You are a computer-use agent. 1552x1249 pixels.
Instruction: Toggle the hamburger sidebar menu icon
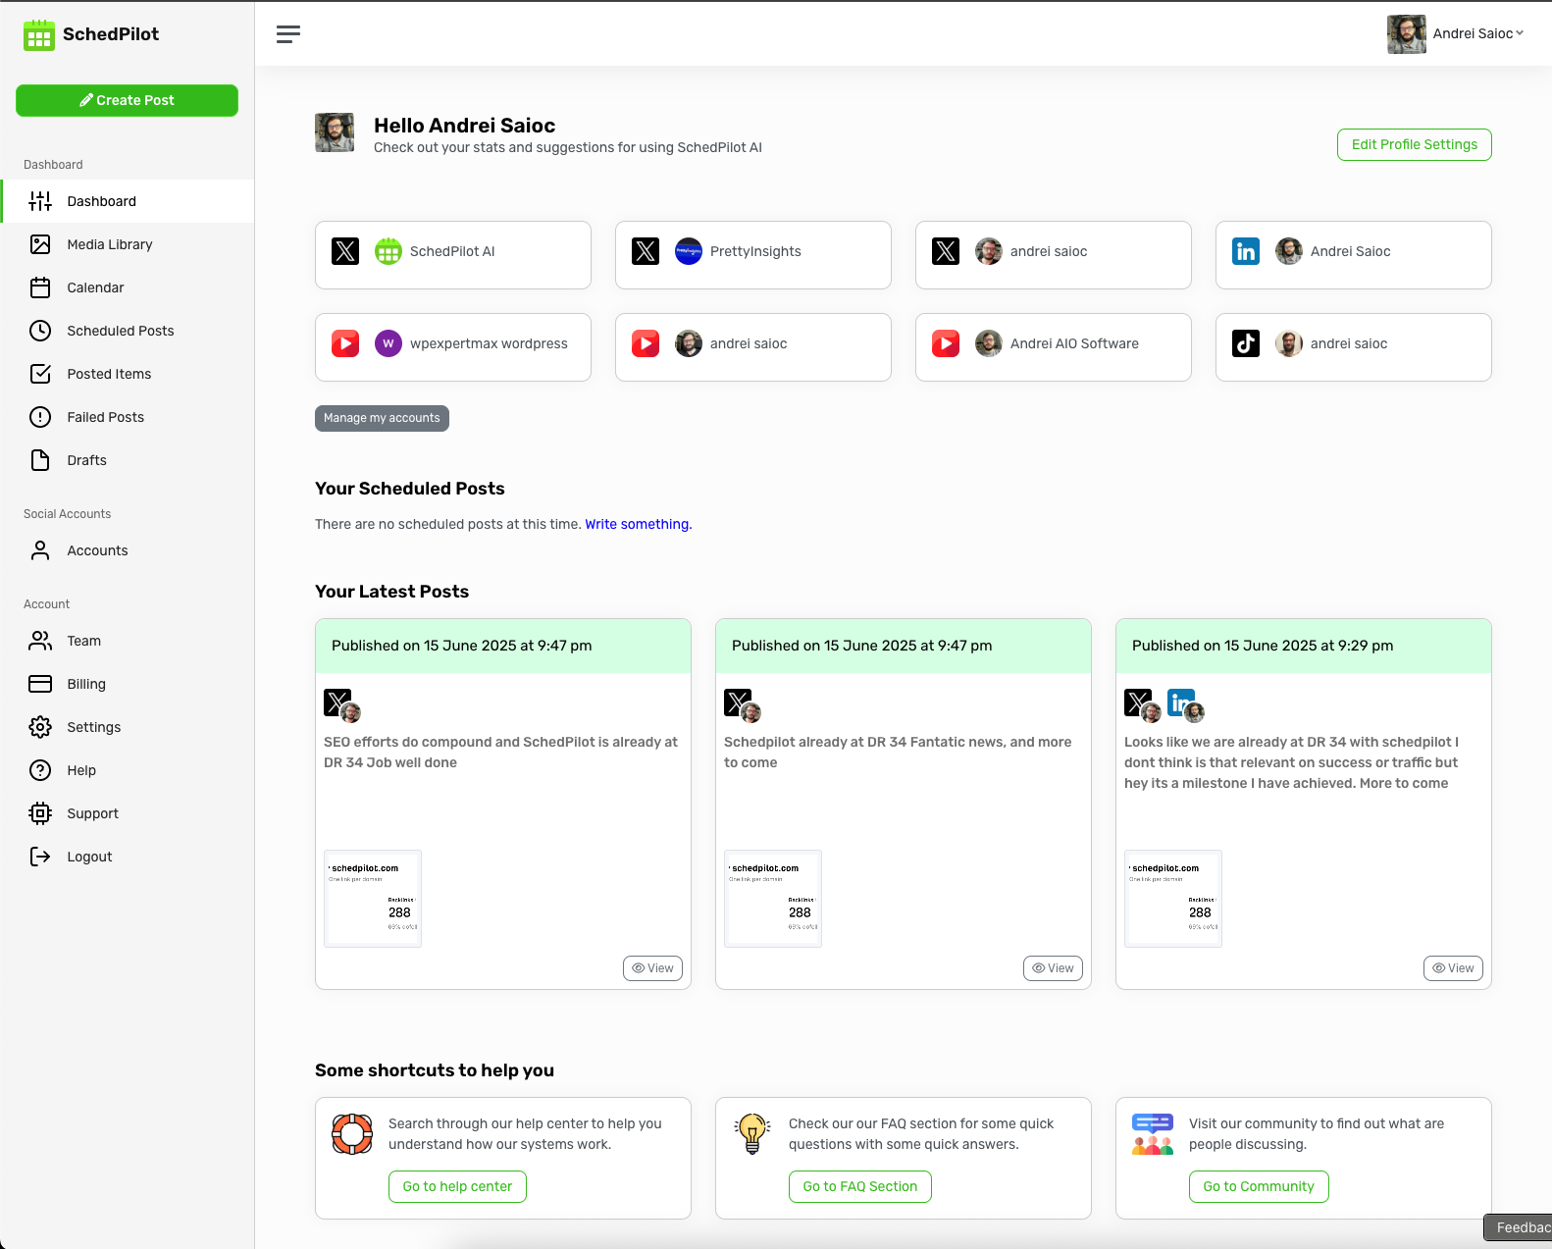tap(288, 34)
